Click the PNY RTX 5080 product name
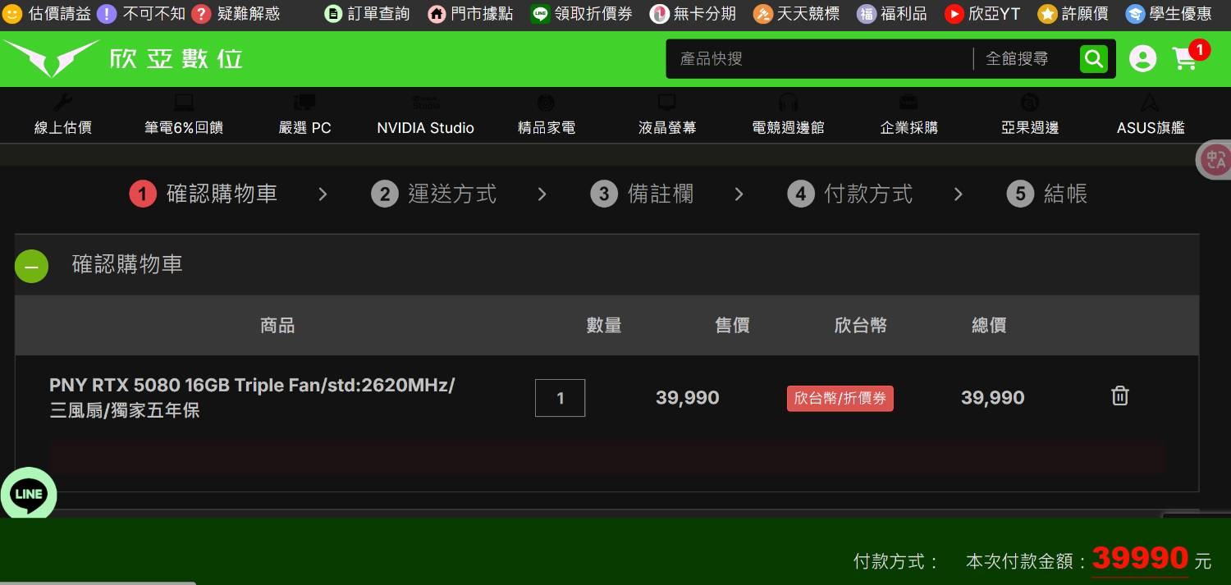1231x585 pixels. coord(252,397)
